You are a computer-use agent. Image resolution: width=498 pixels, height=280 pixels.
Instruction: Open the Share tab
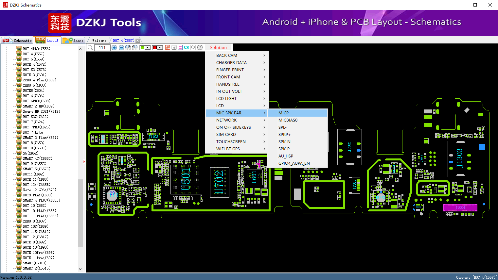pyautogui.click(x=74, y=41)
